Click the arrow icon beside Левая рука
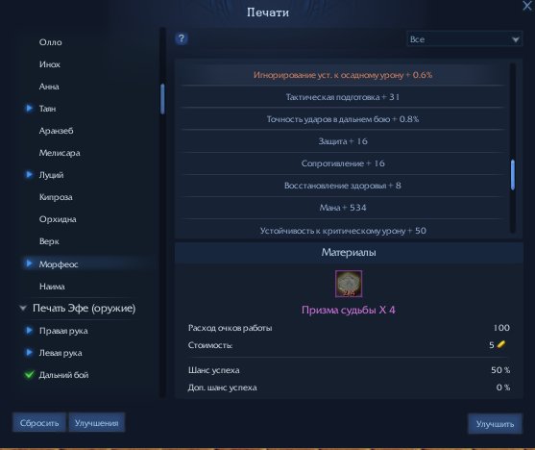 click(x=30, y=352)
